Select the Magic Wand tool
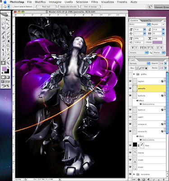Screen dimensions: 169x181 [x=8, y=24]
